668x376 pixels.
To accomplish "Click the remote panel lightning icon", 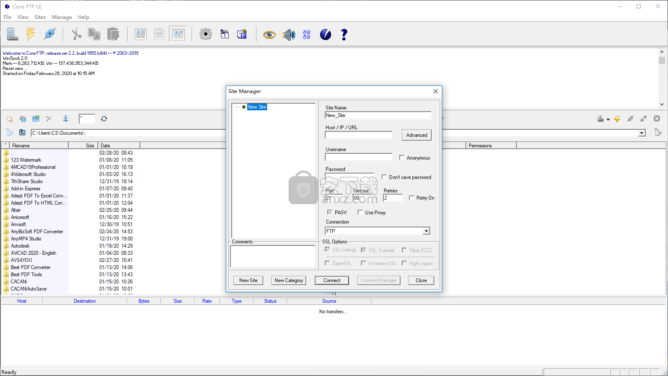I will (617, 119).
